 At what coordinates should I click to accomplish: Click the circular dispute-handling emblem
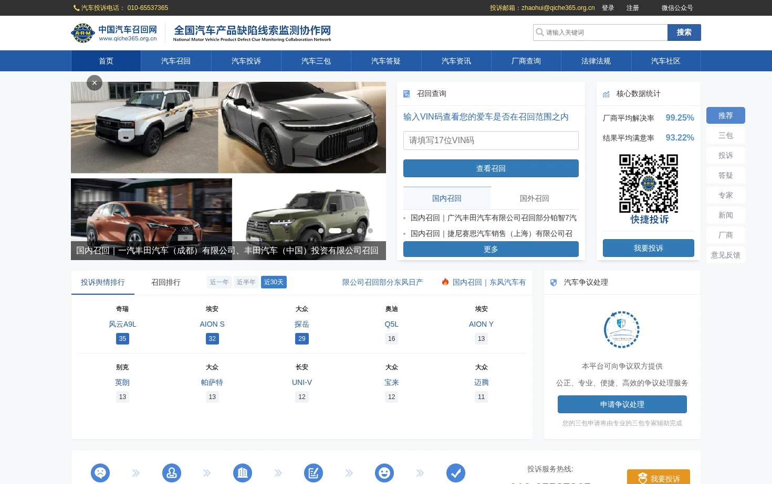click(622, 329)
